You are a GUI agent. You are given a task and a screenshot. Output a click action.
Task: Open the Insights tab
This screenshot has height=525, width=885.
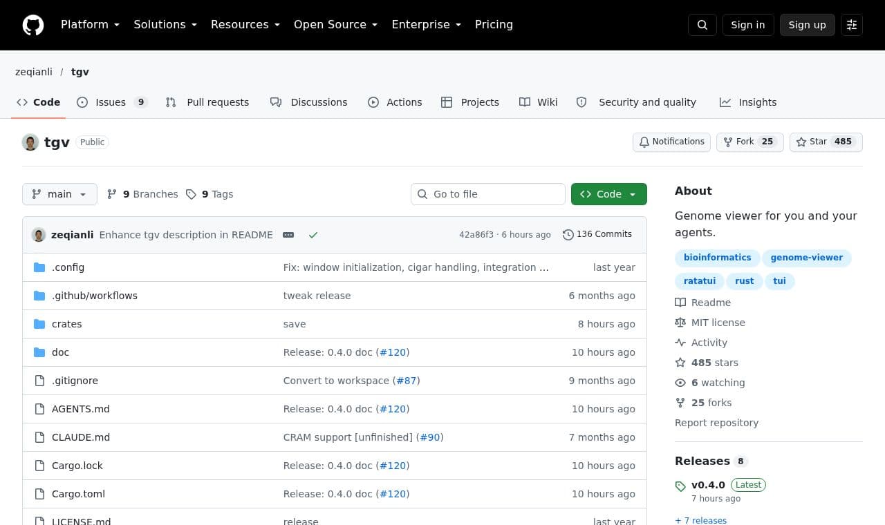[748, 102]
